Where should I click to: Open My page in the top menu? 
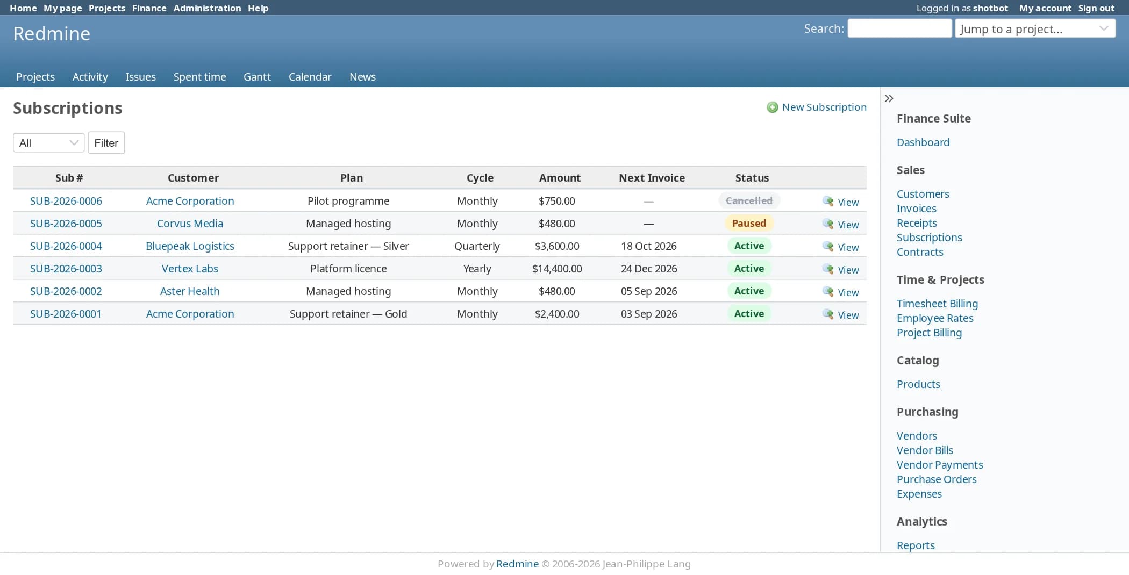(x=63, y=8)
